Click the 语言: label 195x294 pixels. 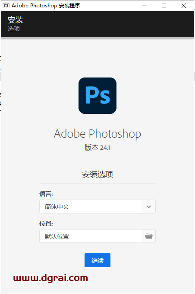(46, 194)
